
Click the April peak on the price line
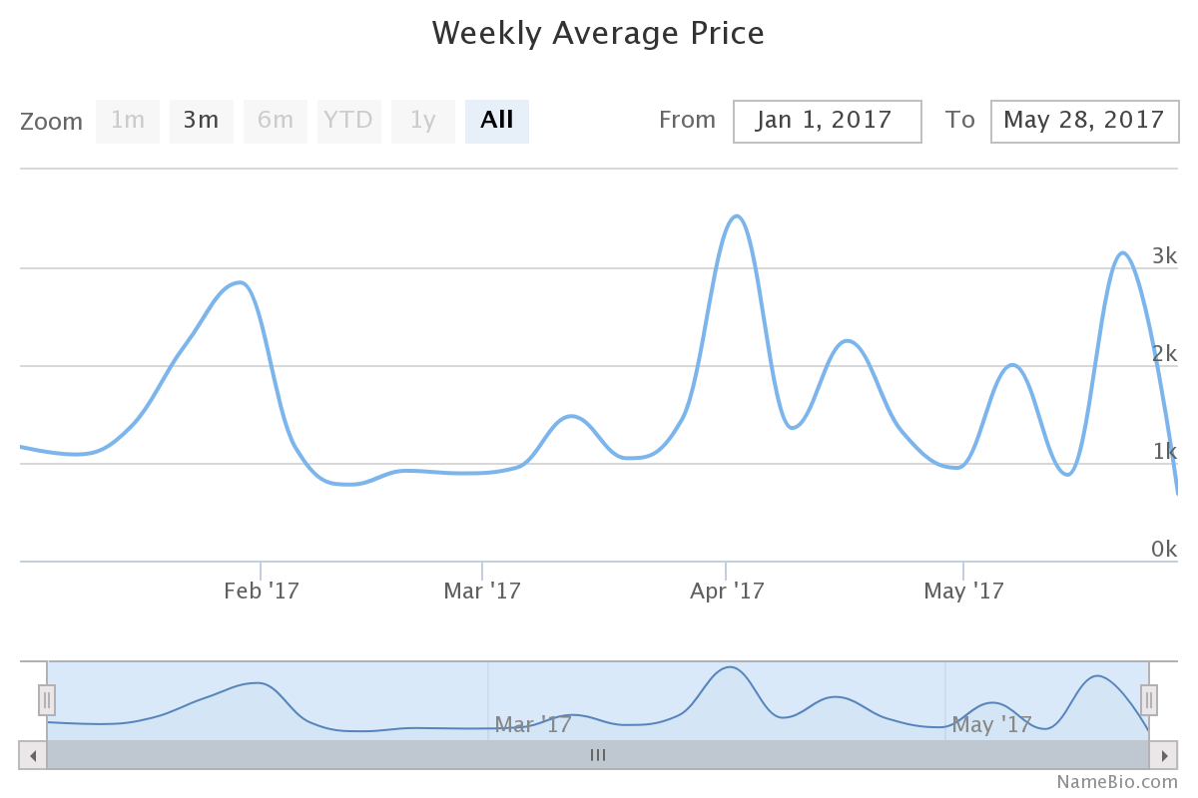737,216
